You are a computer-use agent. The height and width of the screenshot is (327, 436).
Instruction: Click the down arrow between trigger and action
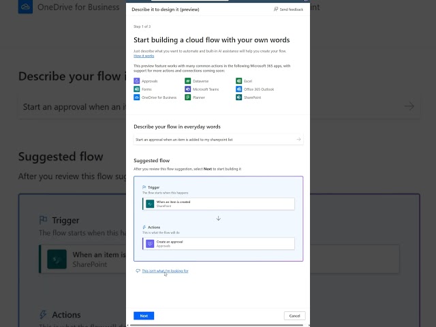tap(218, 218)
